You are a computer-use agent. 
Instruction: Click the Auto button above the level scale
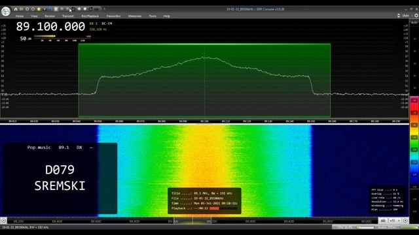[x=414, y=23]
